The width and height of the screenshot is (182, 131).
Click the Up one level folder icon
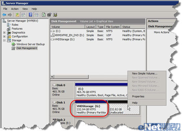pyautogui.click(x=17, y=15)
